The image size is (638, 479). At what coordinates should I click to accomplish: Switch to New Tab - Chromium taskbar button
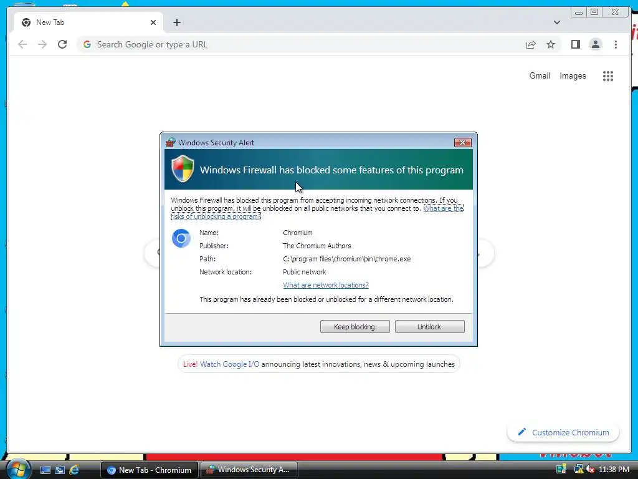pyautogui.click(x=149, y=470)
